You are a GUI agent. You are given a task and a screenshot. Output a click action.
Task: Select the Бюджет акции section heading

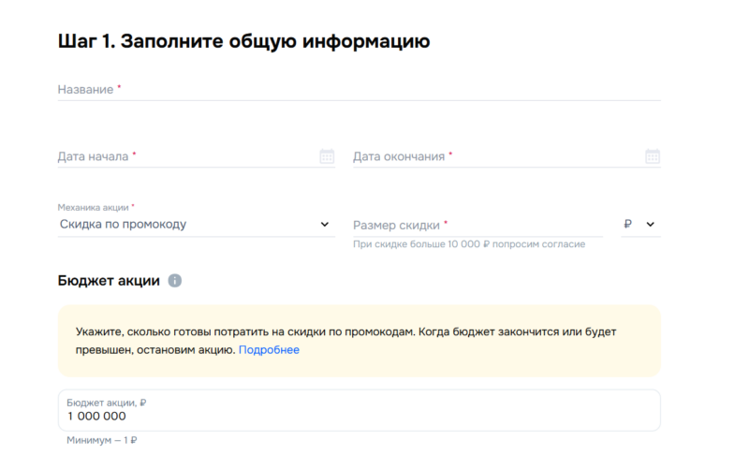(x=109, y=280)
